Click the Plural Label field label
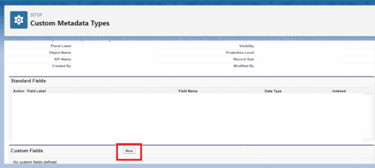The image size is (375, 168). point(61,46)
